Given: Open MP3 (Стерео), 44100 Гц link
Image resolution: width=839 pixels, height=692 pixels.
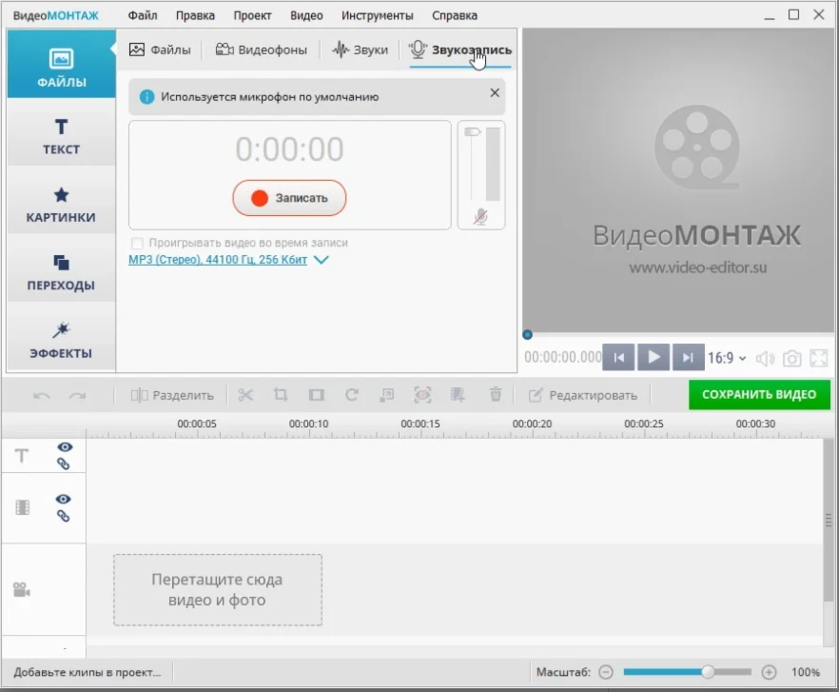Looking at the screenshot, I should [218, 260].
